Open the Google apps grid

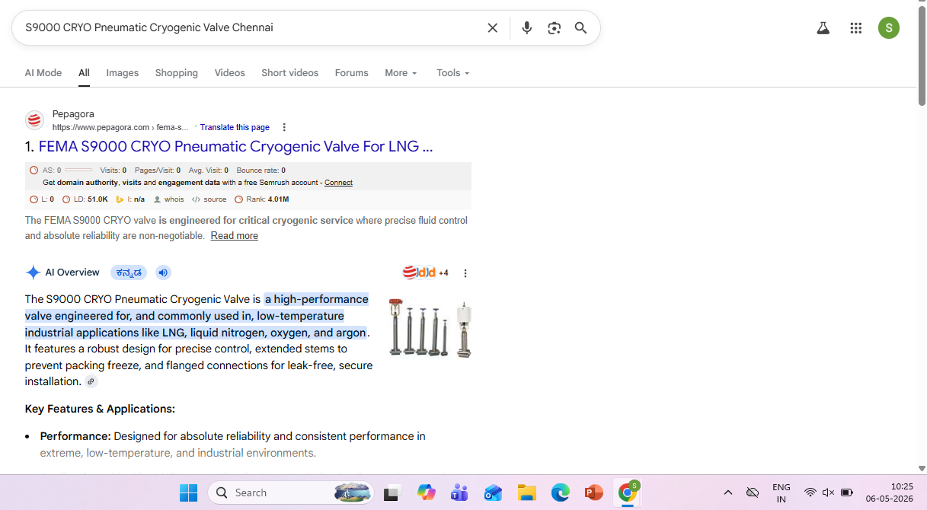tap(855, 28)
